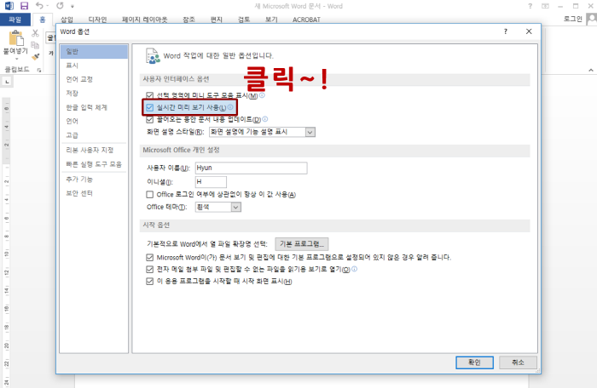Open the 파일 tab
The image size is (597, 388).
coord(15,20)
